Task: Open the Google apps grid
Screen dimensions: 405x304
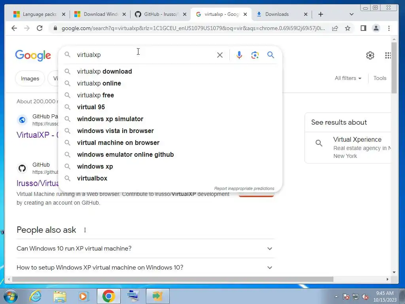Action: (x=388, y=55)
